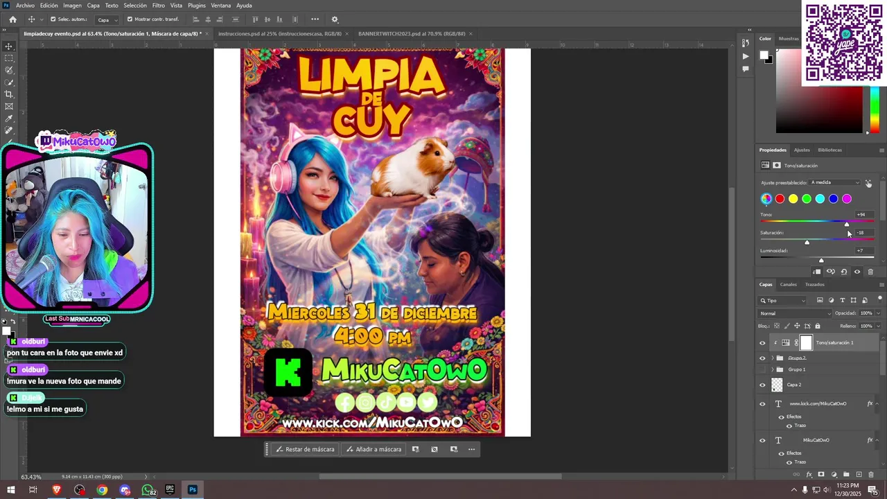This screenshot has width=887, height=499.
Task: Hide the Tono/saturación 1 layer
Action: click(x=762, y=342)
